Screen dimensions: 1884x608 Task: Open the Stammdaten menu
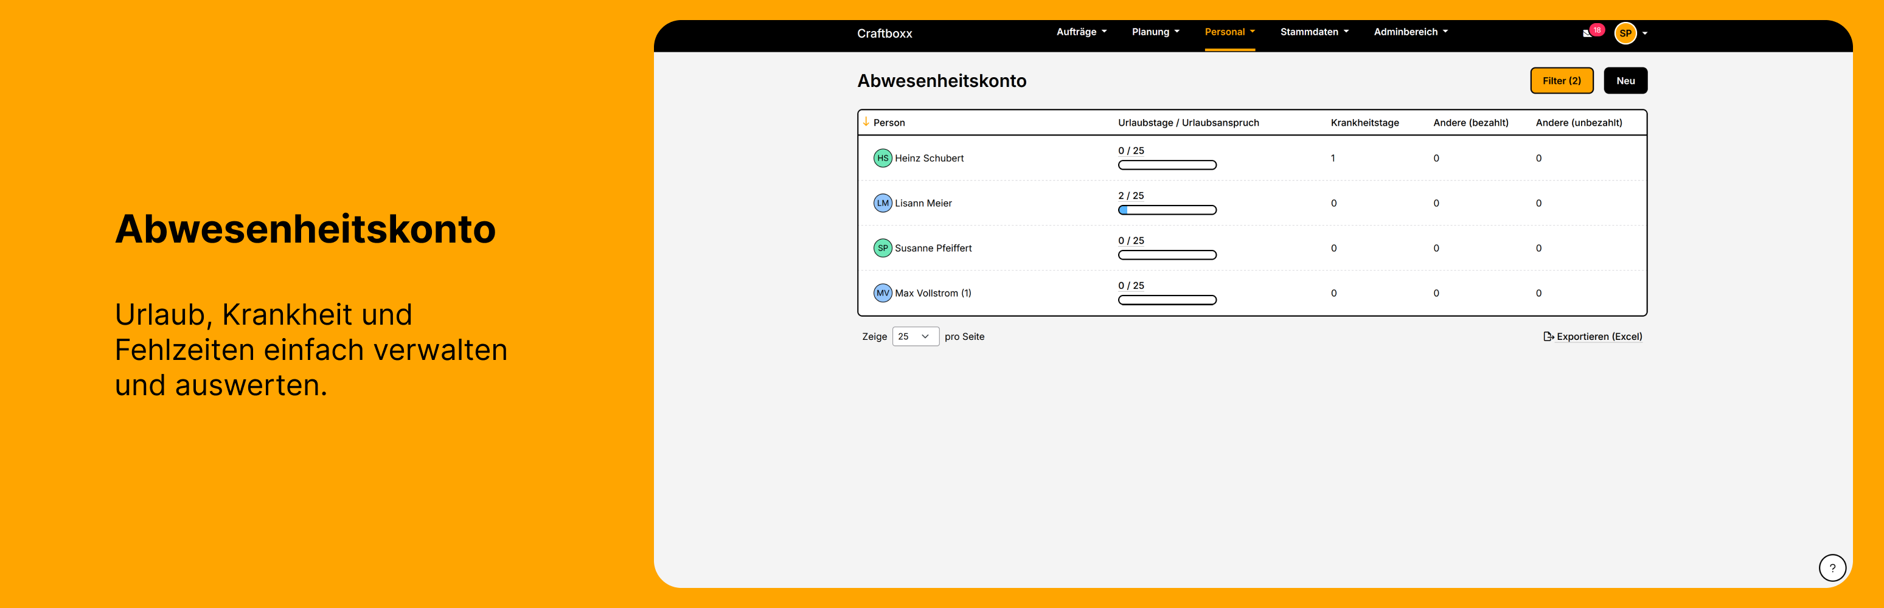point(1313,32)
